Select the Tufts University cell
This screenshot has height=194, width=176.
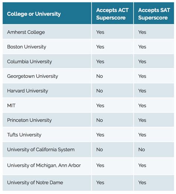[x=47, y=134]
